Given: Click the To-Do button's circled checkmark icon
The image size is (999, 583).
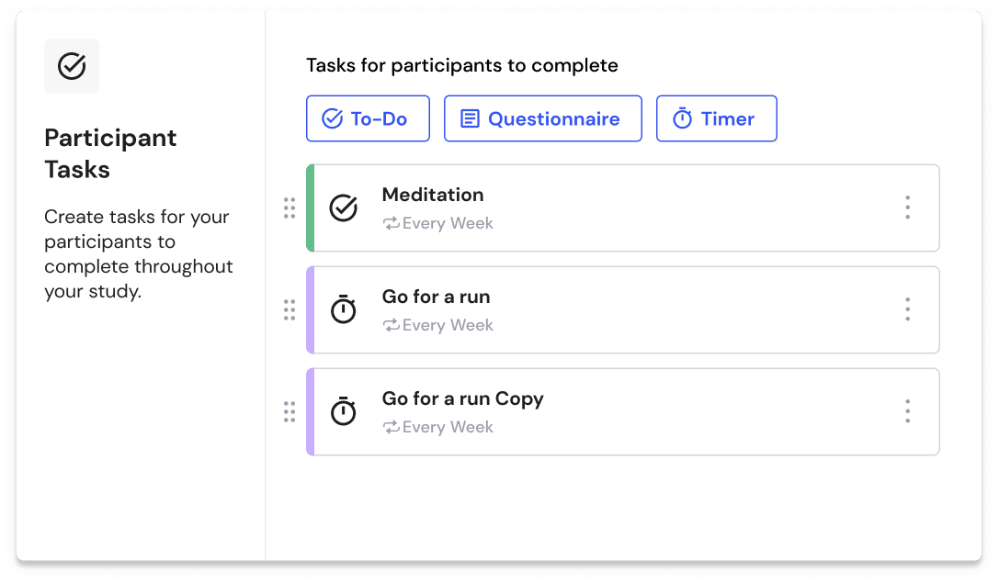Looking at the screenshot, I should (332, 118).
